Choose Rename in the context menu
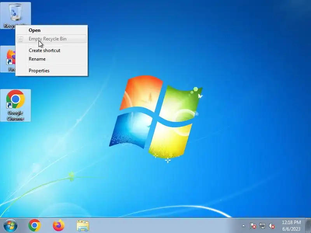The height and width of the screenshot is (233, 311). tap(52, 59)
